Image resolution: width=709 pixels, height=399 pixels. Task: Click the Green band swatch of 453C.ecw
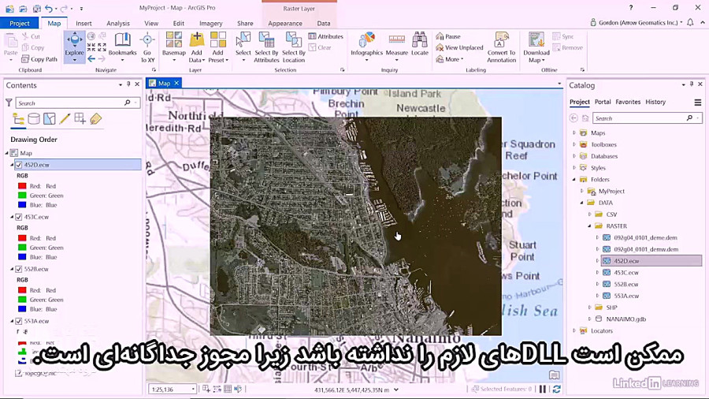pos(22,248)
